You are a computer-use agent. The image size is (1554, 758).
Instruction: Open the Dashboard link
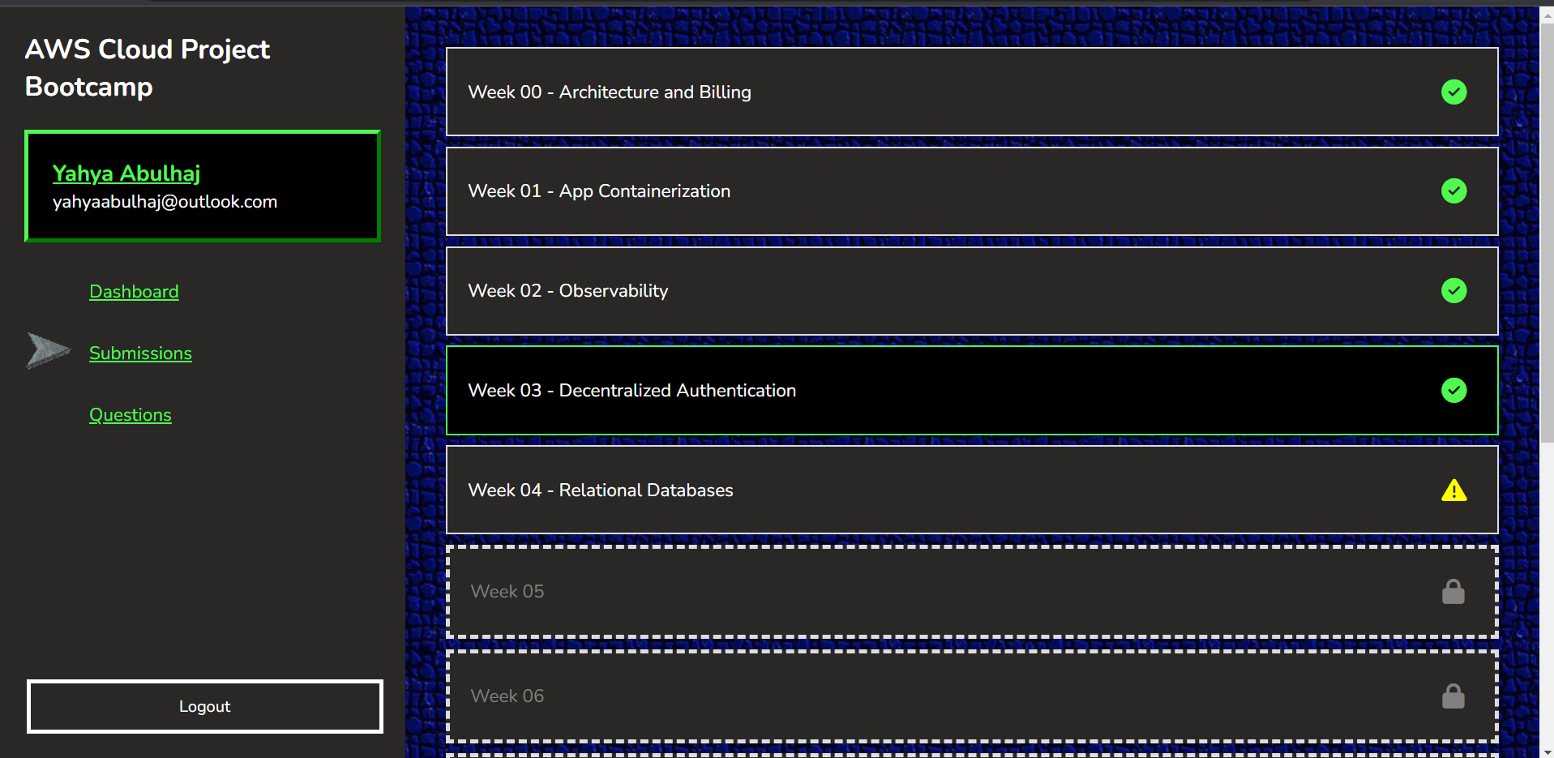coord(134,292)
